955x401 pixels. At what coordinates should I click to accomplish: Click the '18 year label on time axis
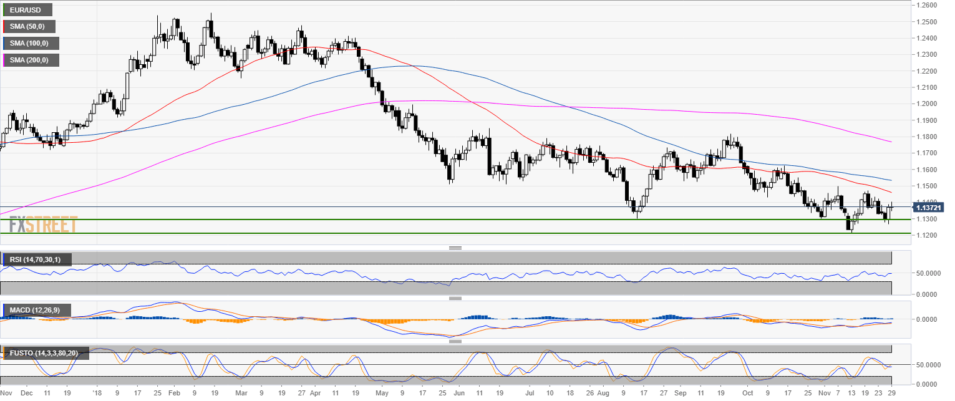pos(96,394)
